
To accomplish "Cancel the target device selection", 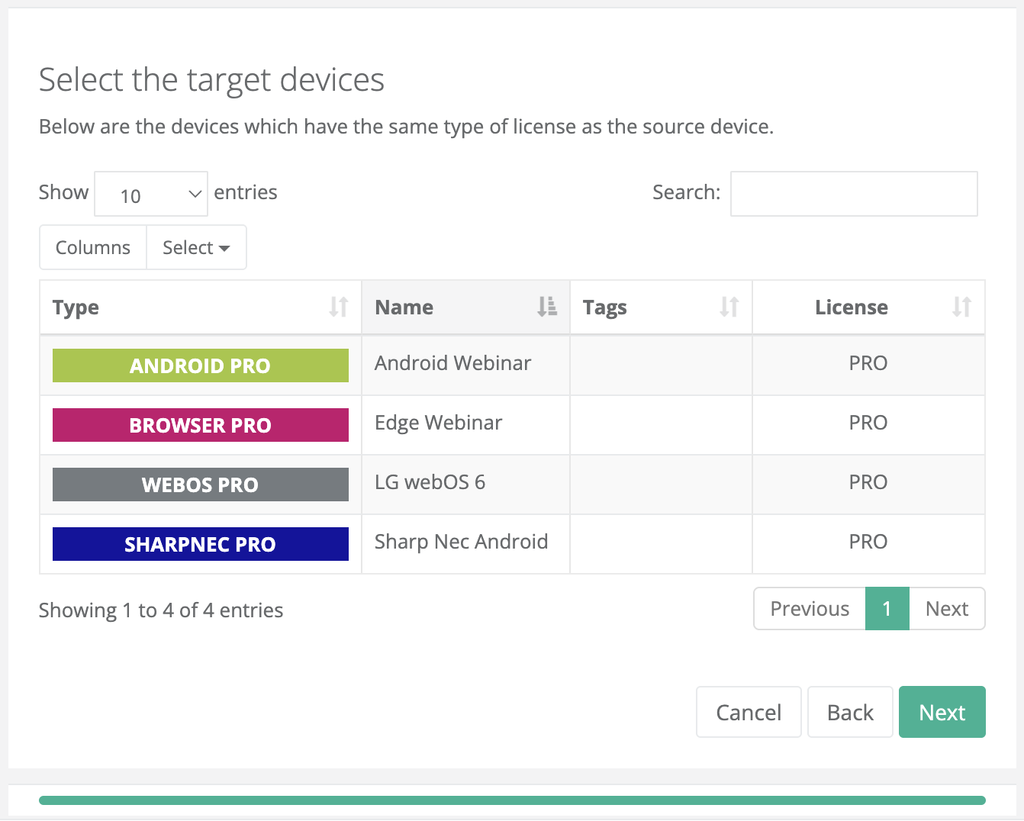I will [748, 712].
